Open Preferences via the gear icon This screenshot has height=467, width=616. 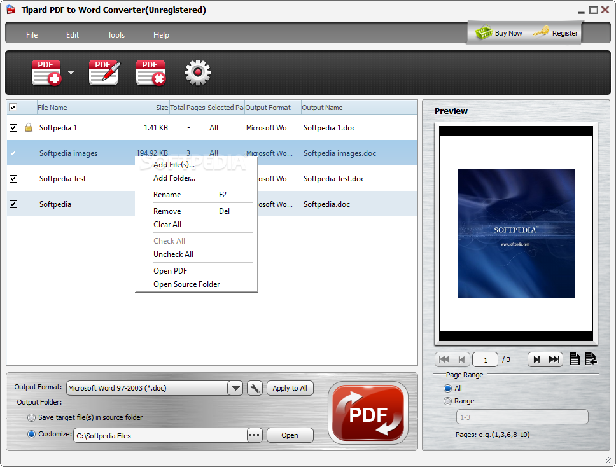click(x=197, y=72)
